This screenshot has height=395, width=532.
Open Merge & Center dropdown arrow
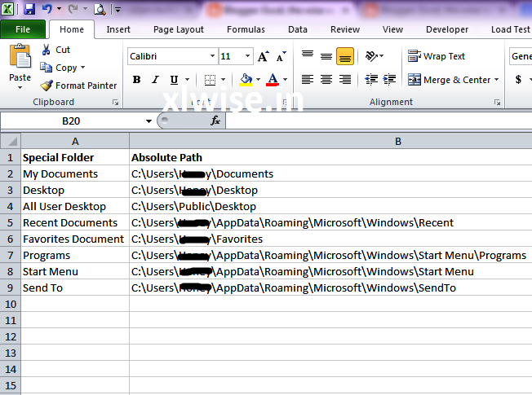pyautogui.click(x=497, y=80)
